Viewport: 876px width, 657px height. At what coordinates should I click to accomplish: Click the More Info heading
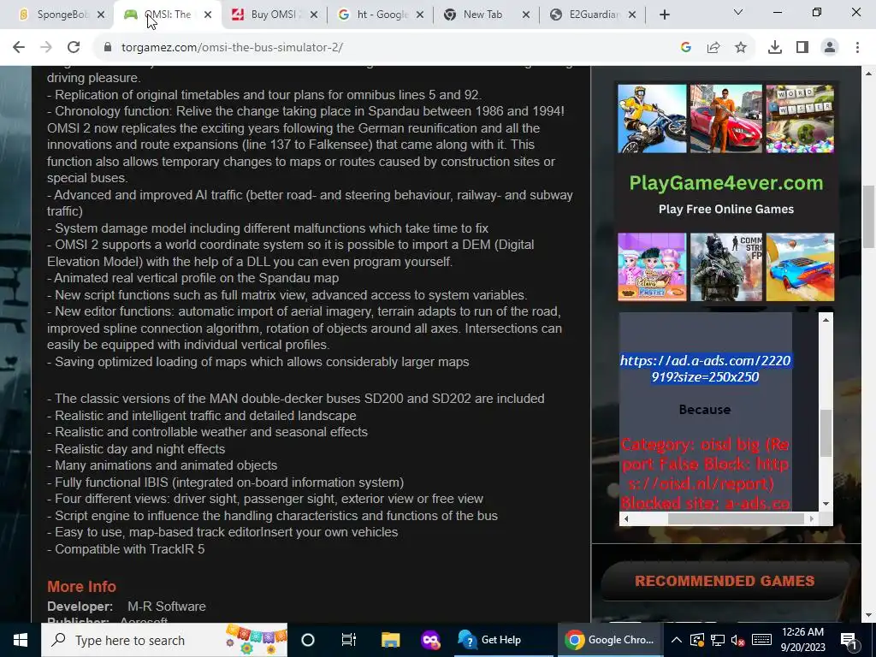(x=81, y=587)
